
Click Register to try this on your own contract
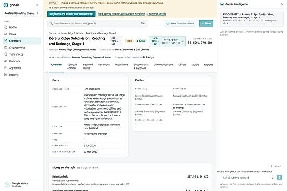coord(71,14)
